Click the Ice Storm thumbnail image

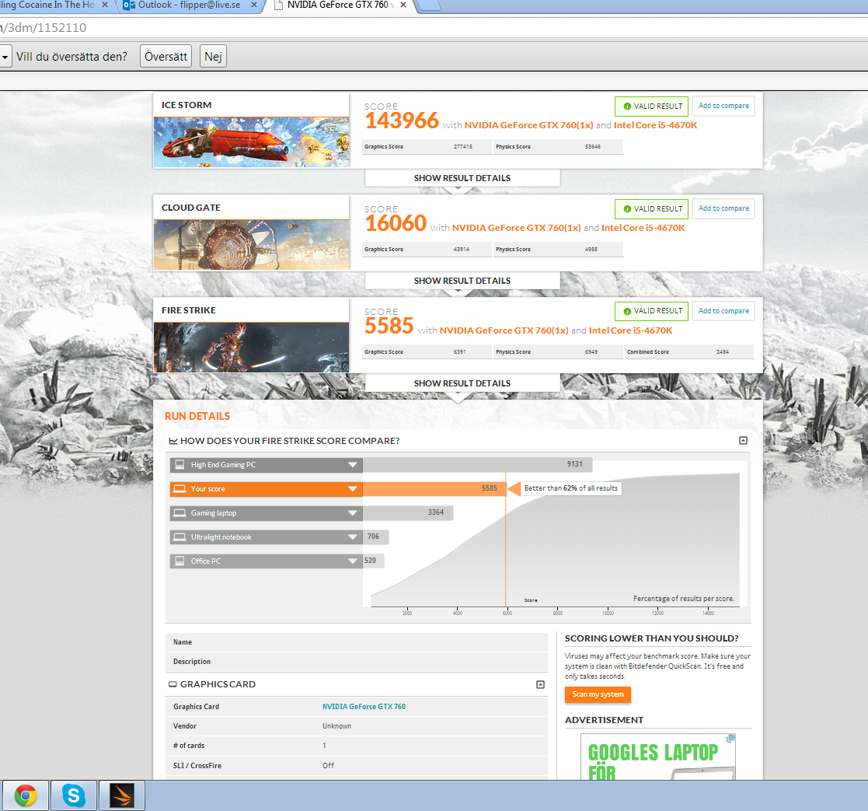pyautogui.click(x=251, y=142)
